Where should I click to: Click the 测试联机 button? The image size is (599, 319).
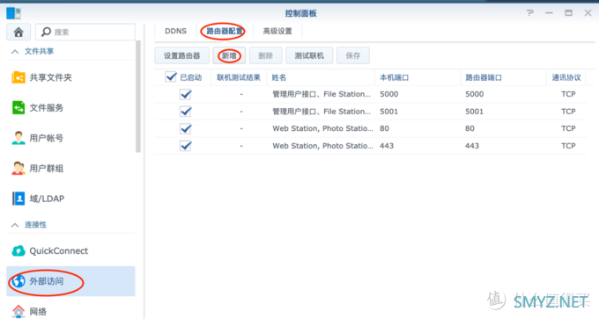[309, 55]
